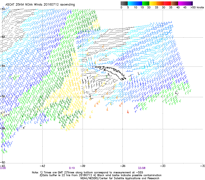Click the longitude label -45
The image size is (205, 180).
(x=2, y=166)
